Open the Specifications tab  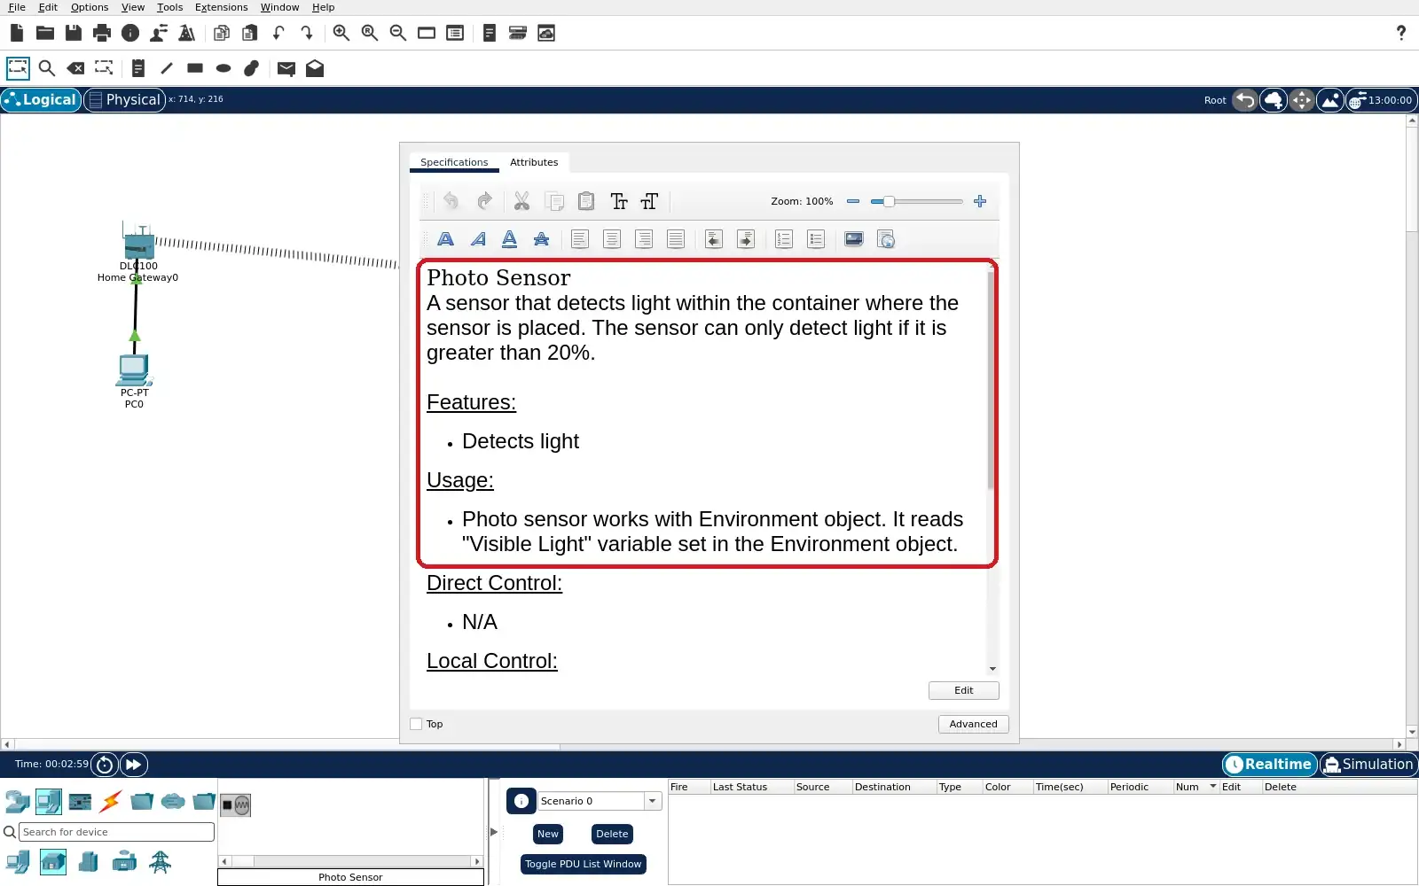click(454, 162)
